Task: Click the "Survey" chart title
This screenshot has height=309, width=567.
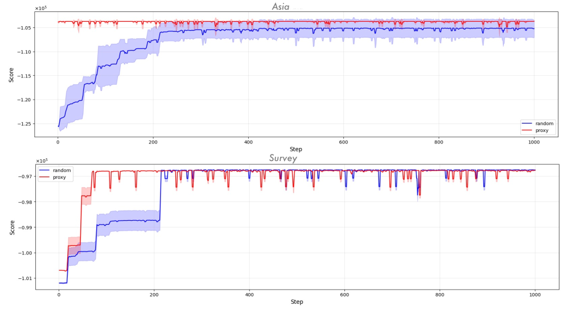Action: 283,158
